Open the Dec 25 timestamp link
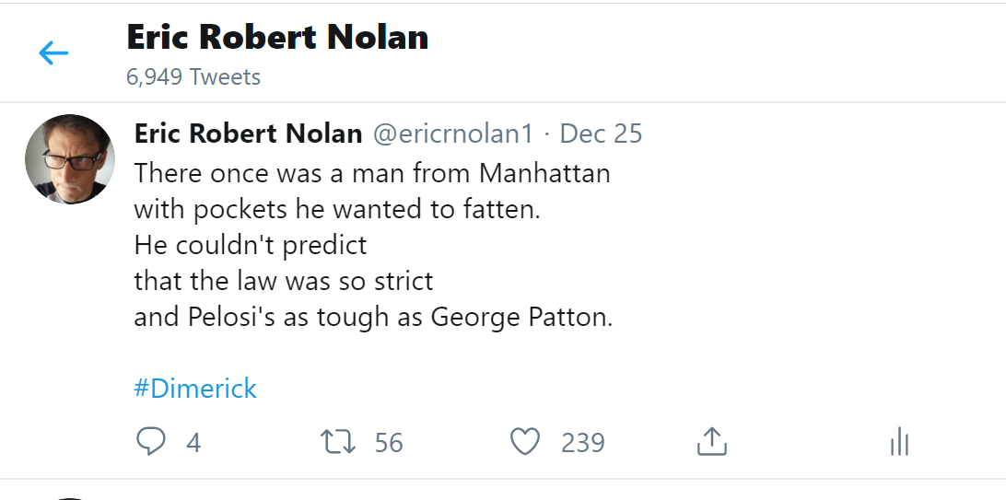Screen dimensions: 1006x500 coord(601,134)
